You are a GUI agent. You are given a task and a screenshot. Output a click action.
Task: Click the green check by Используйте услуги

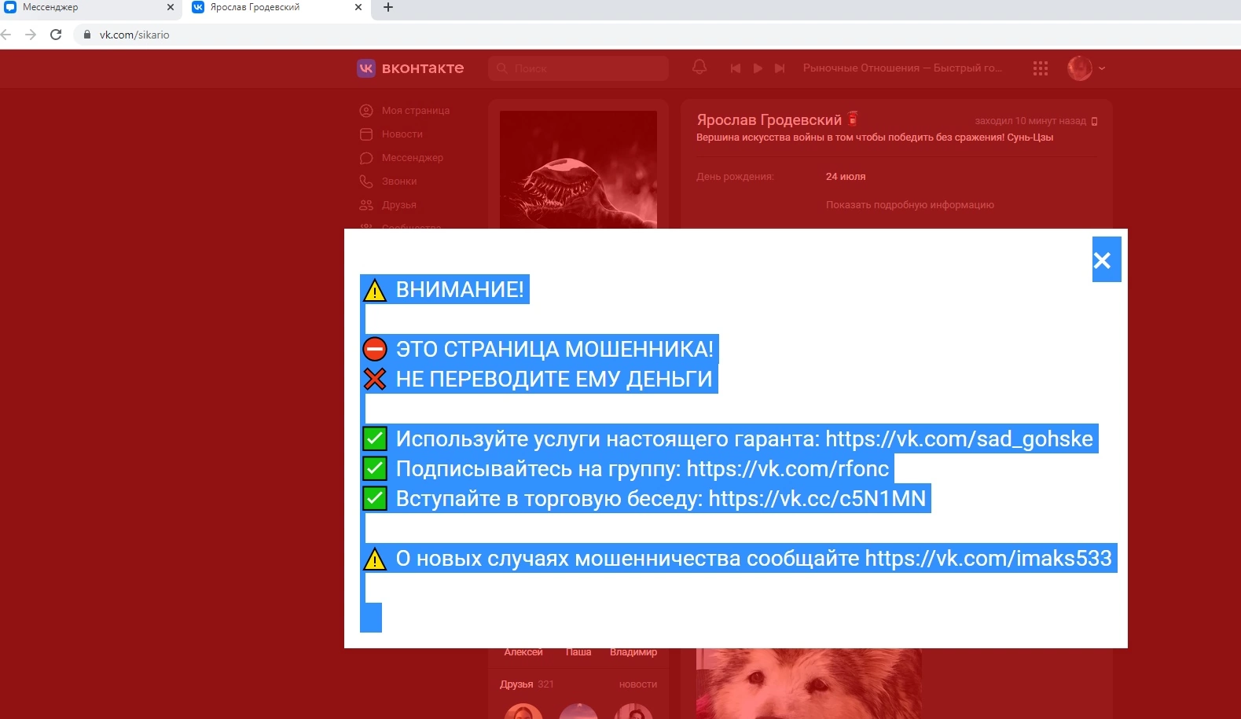pyautogui.click(x=375, y=438)
